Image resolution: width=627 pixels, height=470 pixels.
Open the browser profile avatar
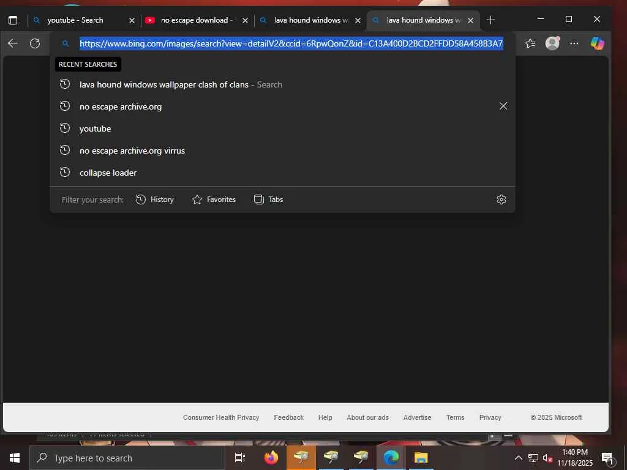pos(553,43)
